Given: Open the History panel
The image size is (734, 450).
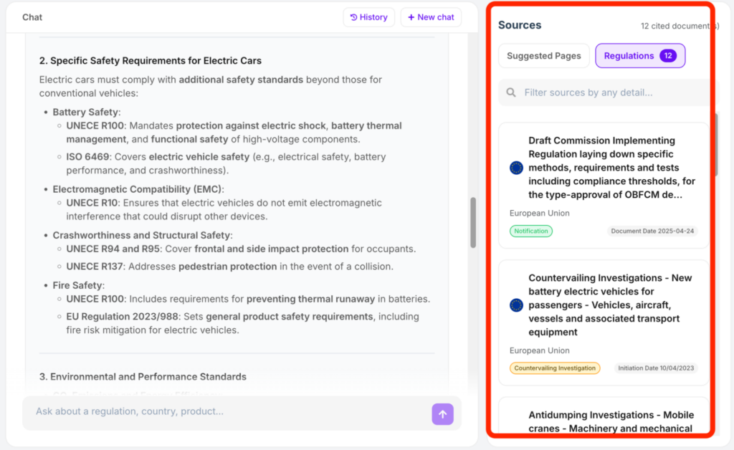Looking at the screenshot, I should coord(369,17).
